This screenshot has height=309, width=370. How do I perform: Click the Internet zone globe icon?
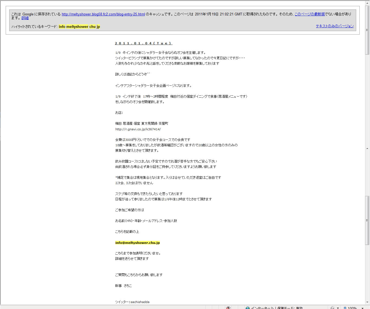click(248, 308)
